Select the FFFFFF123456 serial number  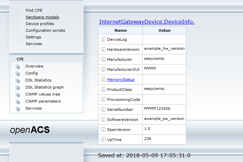tap(157, 109)
